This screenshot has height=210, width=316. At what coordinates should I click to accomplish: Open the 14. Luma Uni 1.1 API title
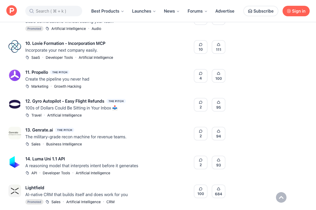[45, 159]
